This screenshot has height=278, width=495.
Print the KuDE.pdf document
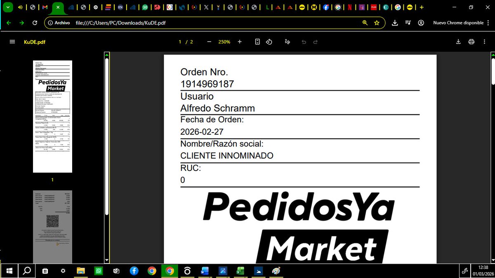(471, 42)
